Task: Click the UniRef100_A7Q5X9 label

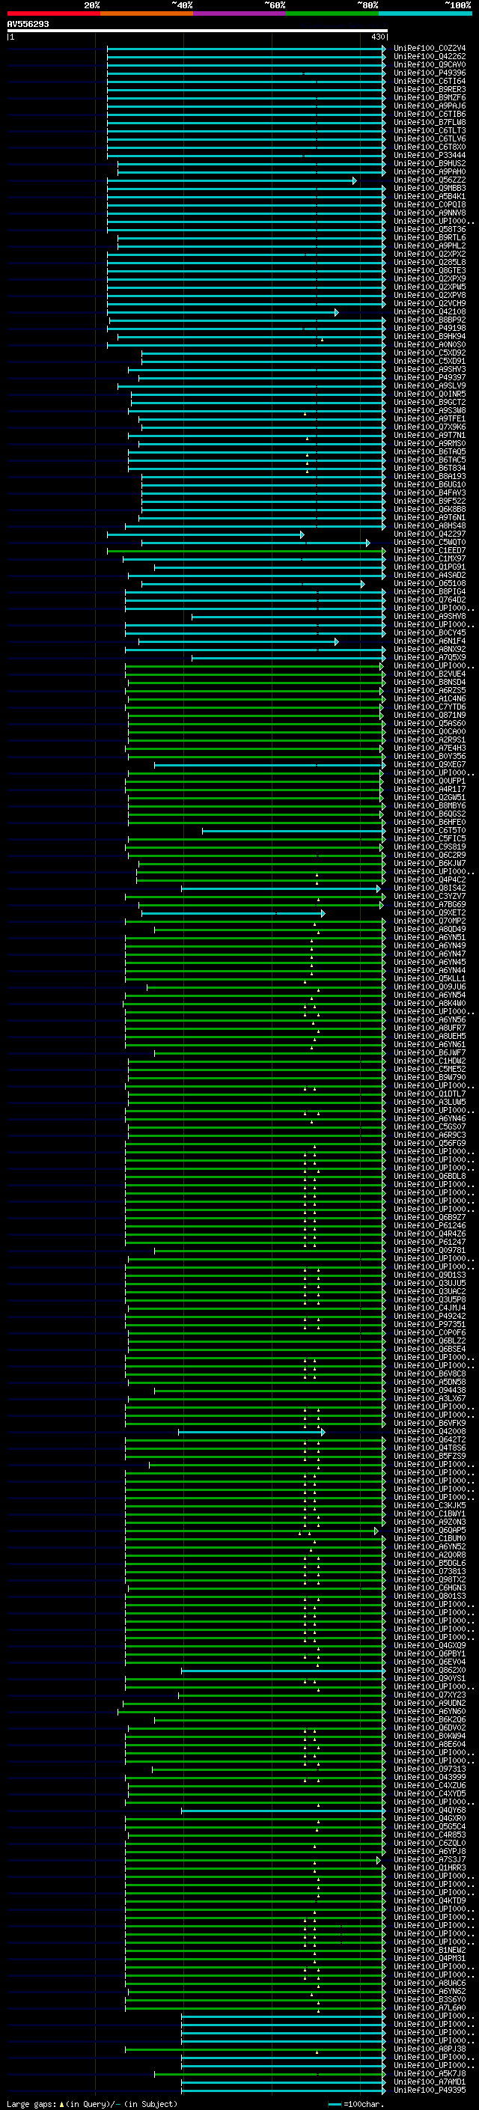Action: 429,658
